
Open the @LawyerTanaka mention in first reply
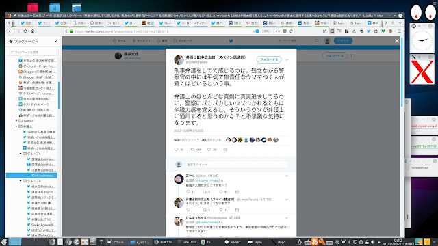point(207,180)
